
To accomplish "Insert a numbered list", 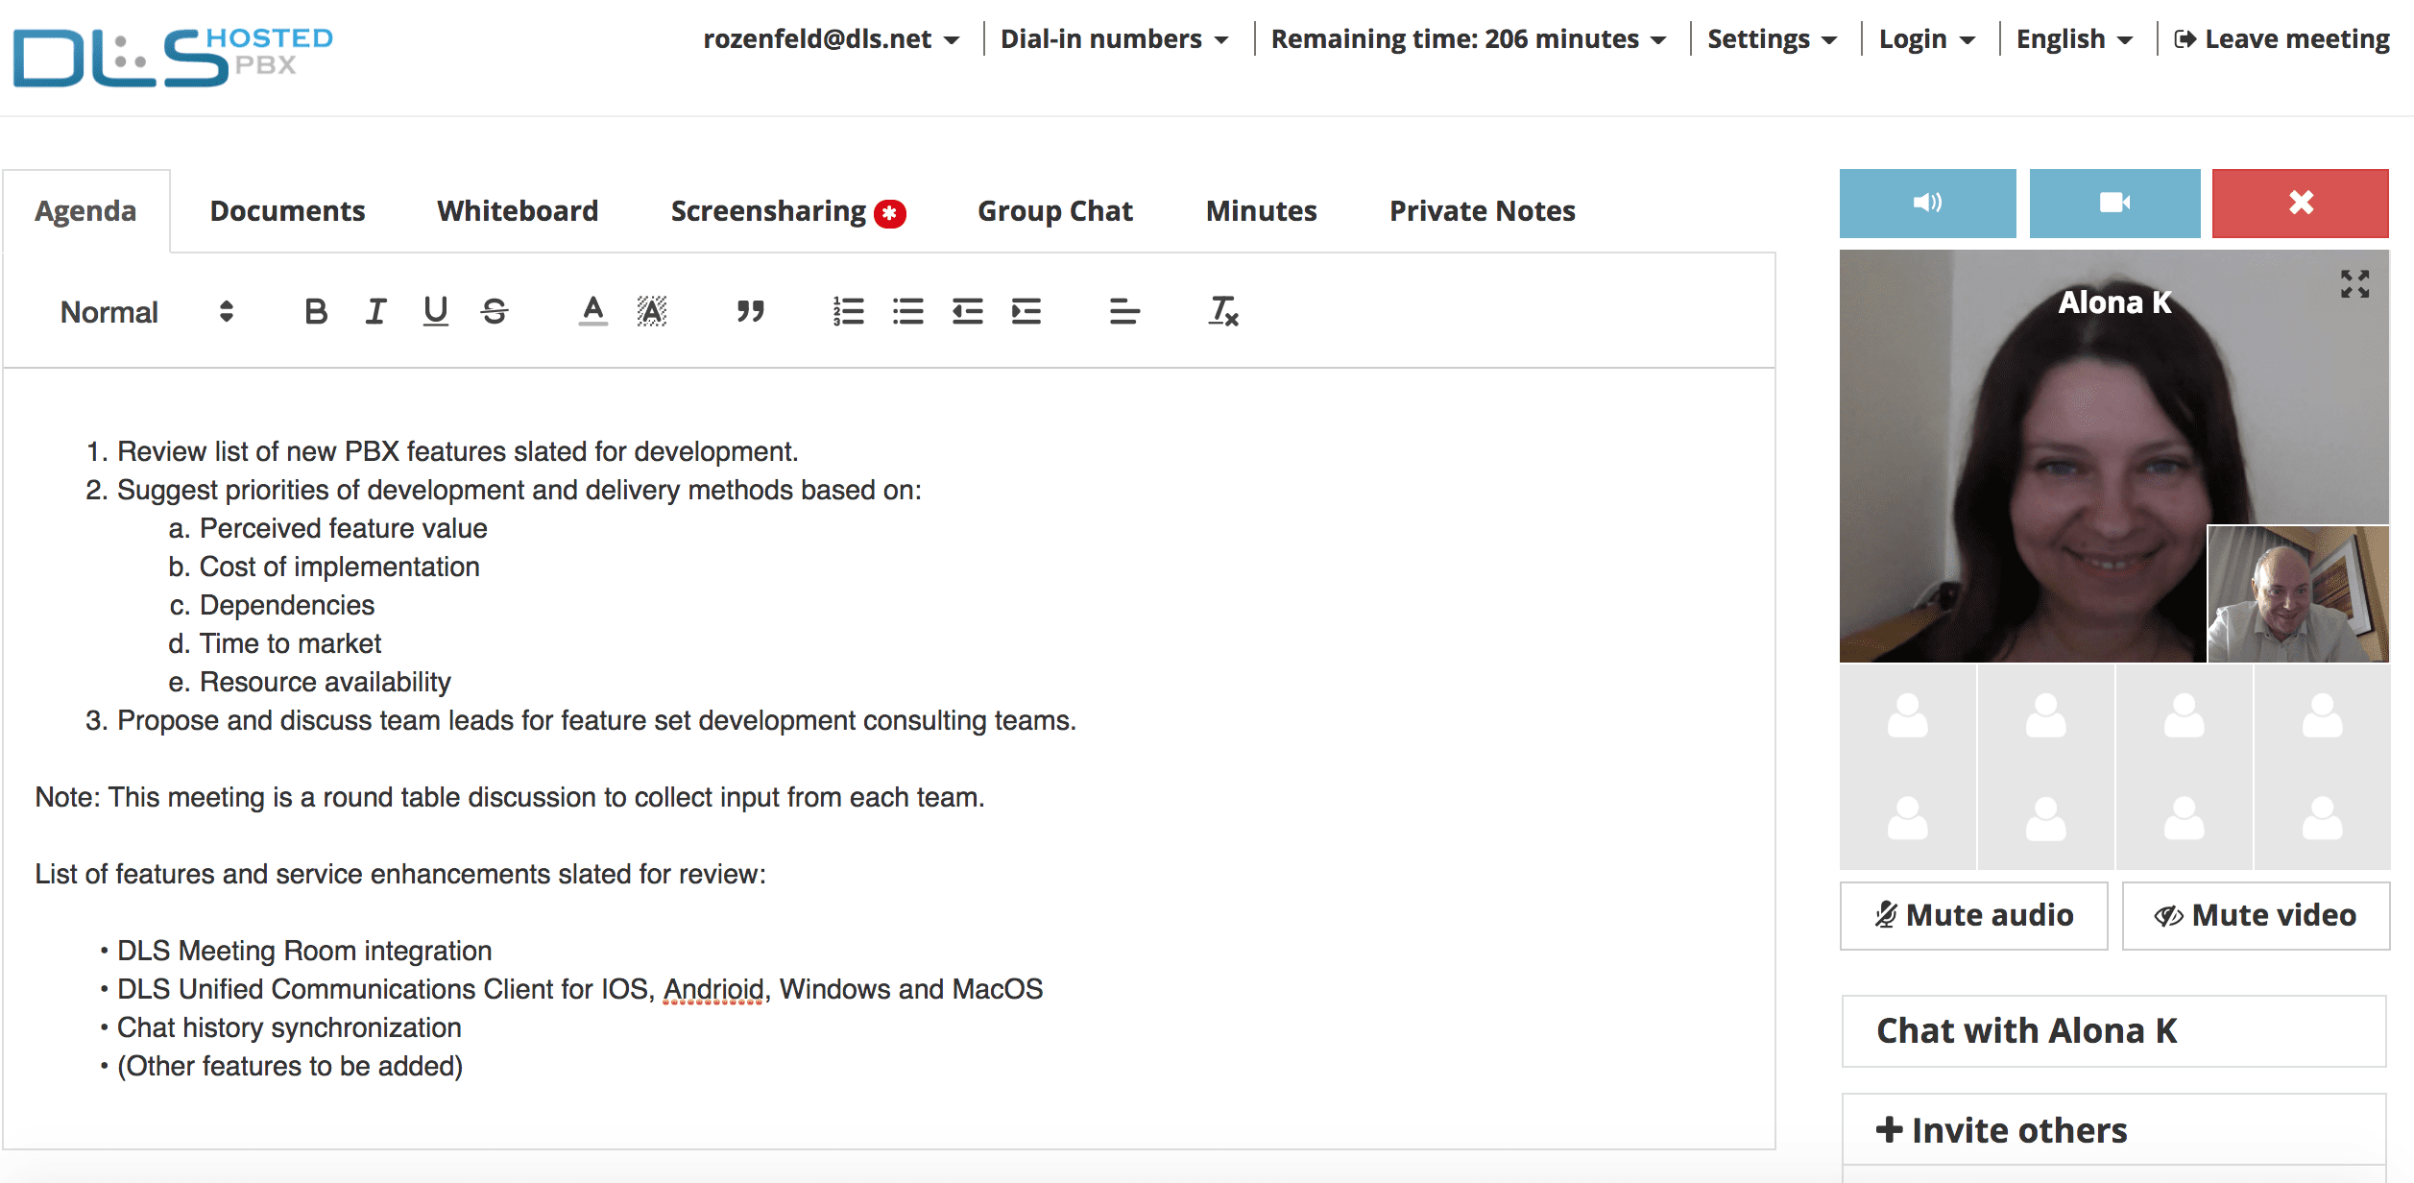I will click(849, 311).
